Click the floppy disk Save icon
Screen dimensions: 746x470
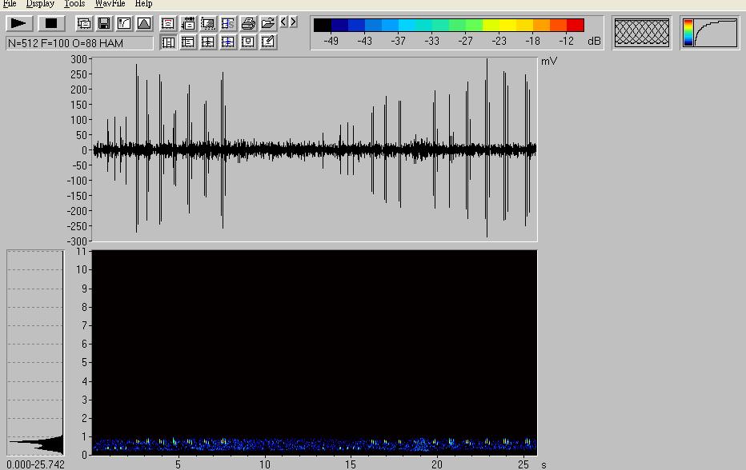pyautogui.click(x=104, y=24)
